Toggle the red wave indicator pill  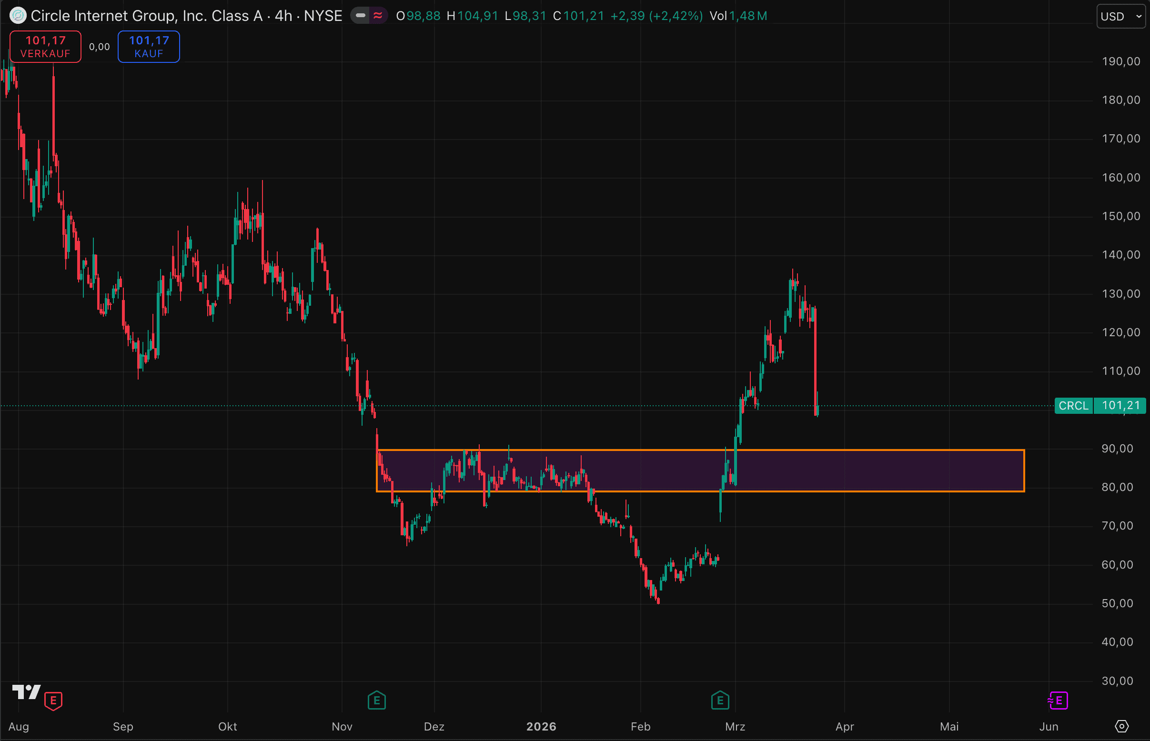378,16
